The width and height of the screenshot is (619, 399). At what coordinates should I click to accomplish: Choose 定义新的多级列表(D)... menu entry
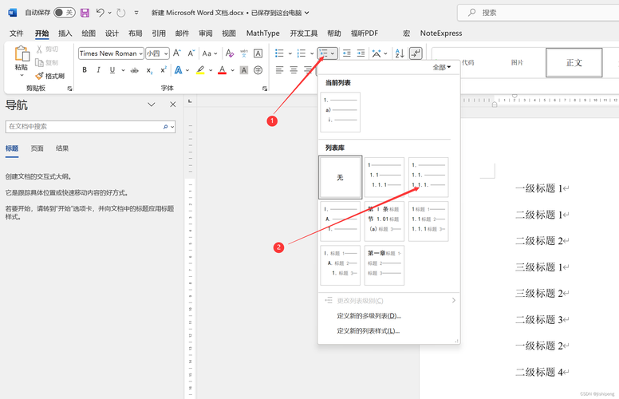(x=369, y=316)
